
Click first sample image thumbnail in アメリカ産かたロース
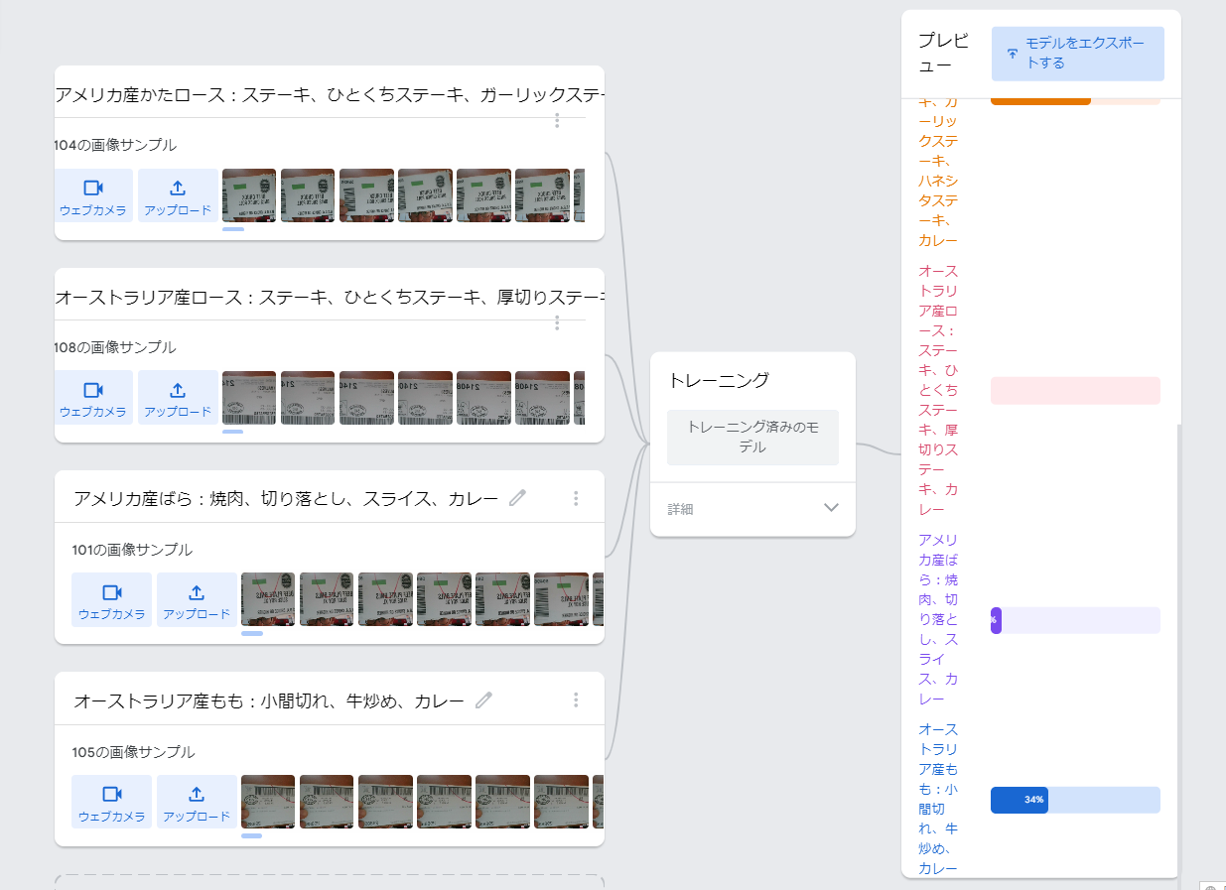tap(248, 195)
